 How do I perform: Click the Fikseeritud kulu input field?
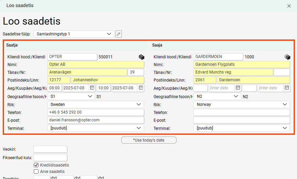point(50,157)
